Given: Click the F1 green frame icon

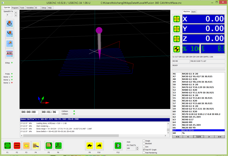Looking at the screenshot, I should (7, 146).
